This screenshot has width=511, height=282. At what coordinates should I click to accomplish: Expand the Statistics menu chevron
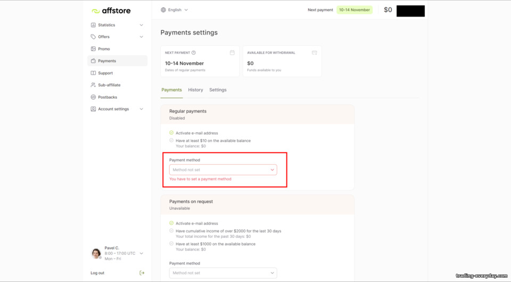click(x=142, y=25)
